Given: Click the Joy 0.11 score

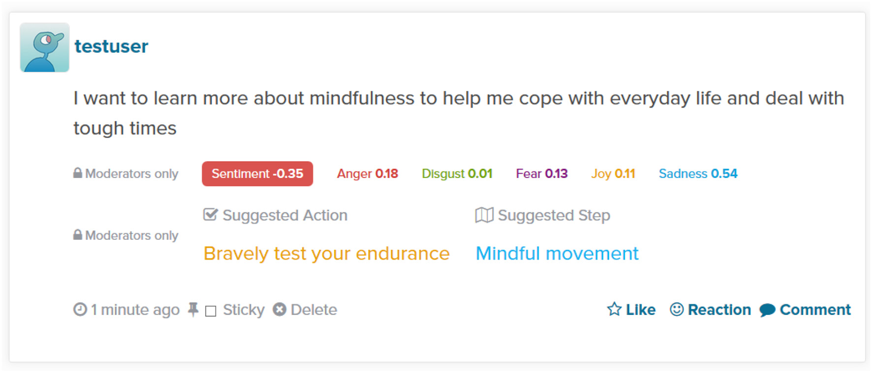Looking at the screenshot, I should pyautogui.click(x=613, y=174).
